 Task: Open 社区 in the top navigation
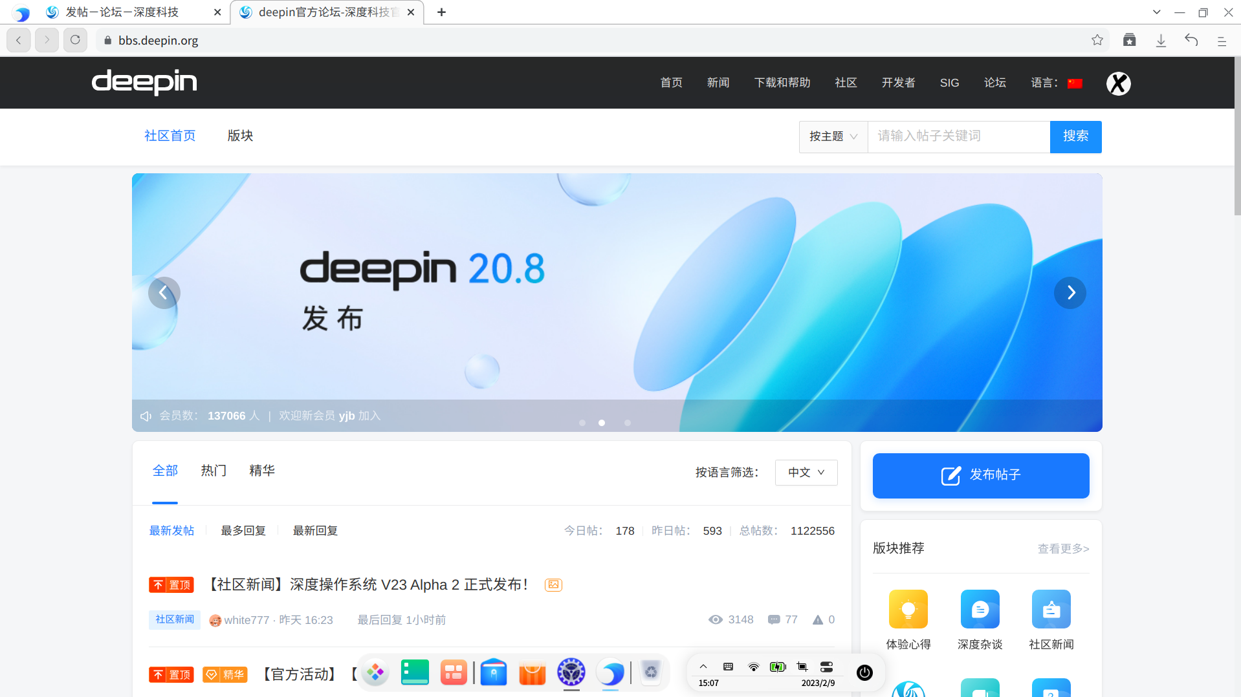pos(846,83)
